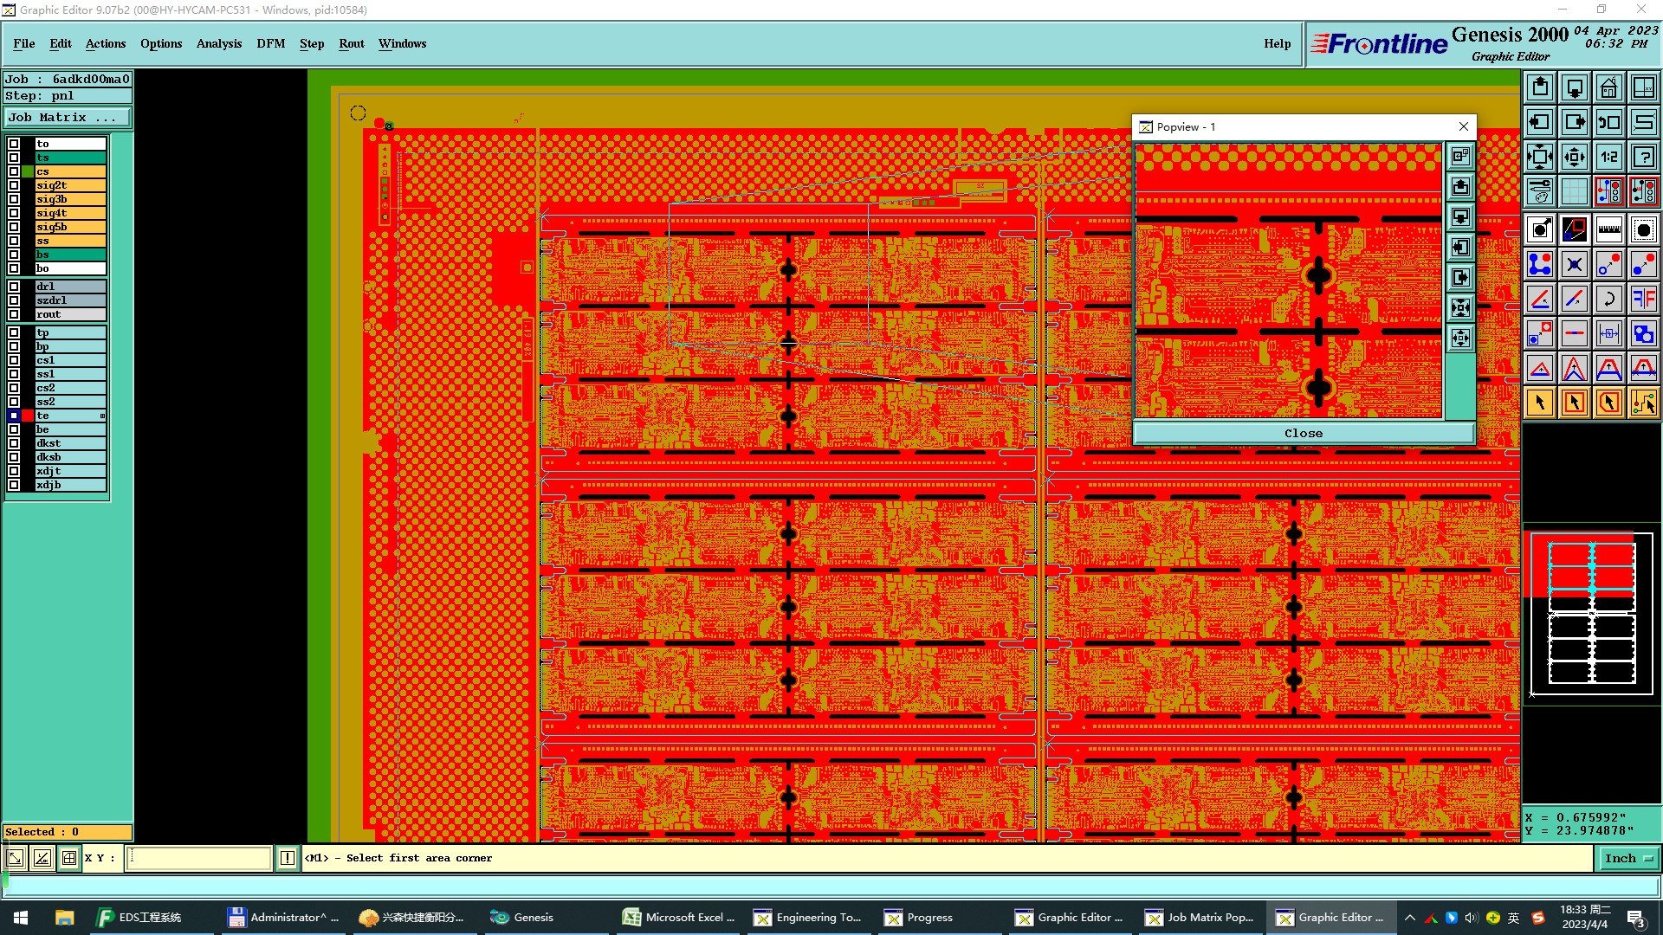Open the Inch units dropdown
Image resolution: width=1663 pixels, height=935 pixels.
pyautogui.click(x=1627, y=858)
